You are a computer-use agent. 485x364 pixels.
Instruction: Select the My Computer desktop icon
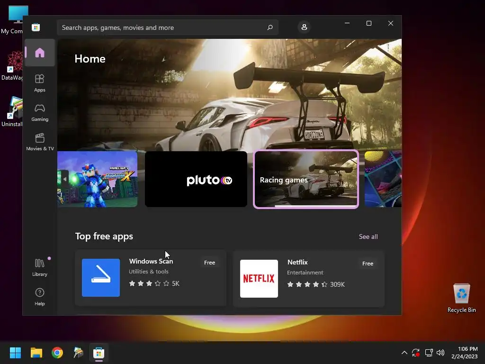(12, 20)
